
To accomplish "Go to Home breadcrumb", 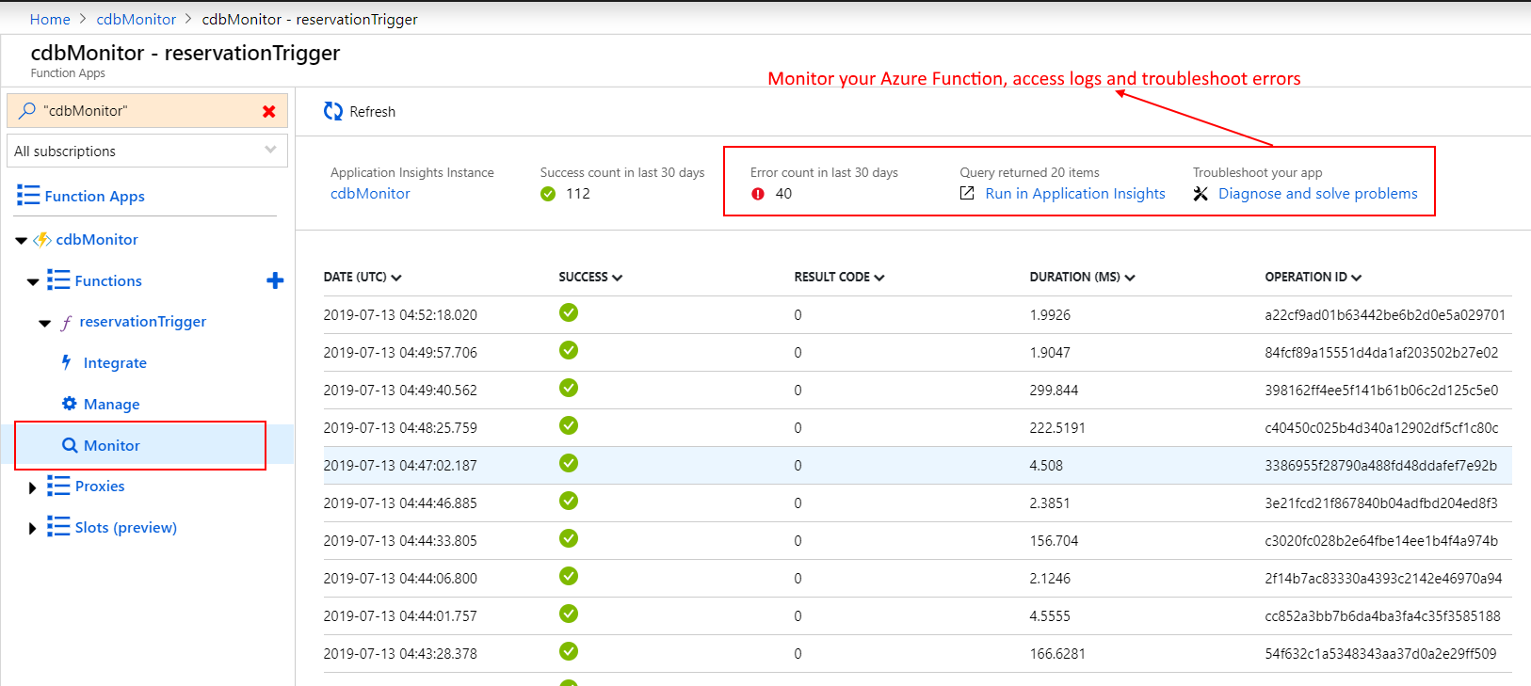I will pos(50,19).
